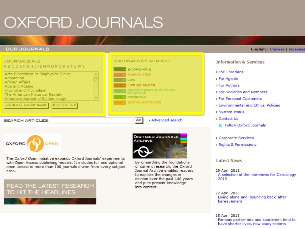Click the Oxford Journals header logo
The image size is (305, 229).
click(83, 22)
